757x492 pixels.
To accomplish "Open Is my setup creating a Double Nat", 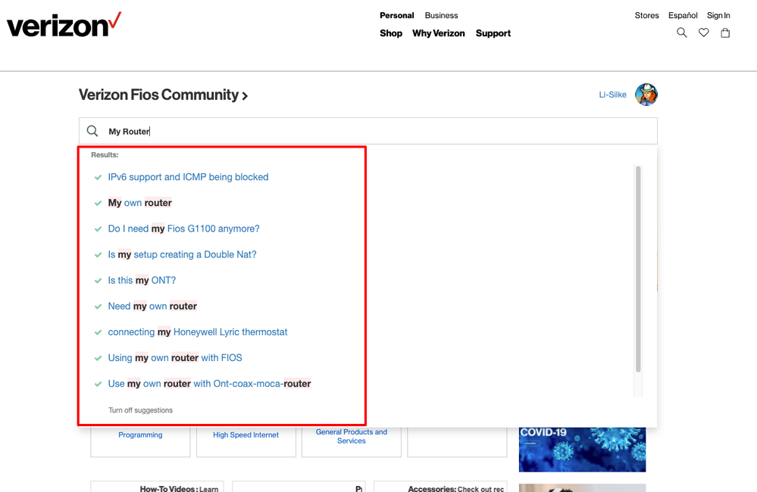I will [182, 254].
